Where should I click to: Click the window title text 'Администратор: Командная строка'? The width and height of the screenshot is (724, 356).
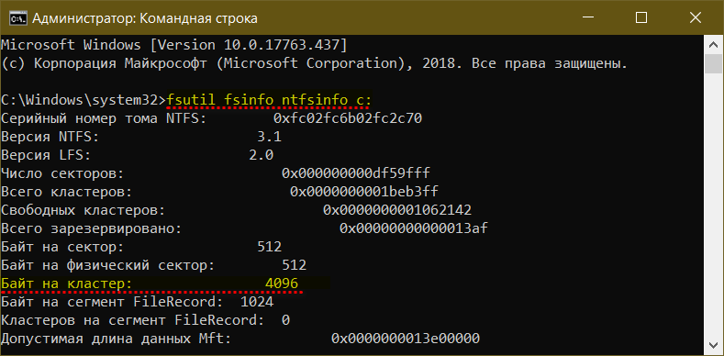(144, 18)
